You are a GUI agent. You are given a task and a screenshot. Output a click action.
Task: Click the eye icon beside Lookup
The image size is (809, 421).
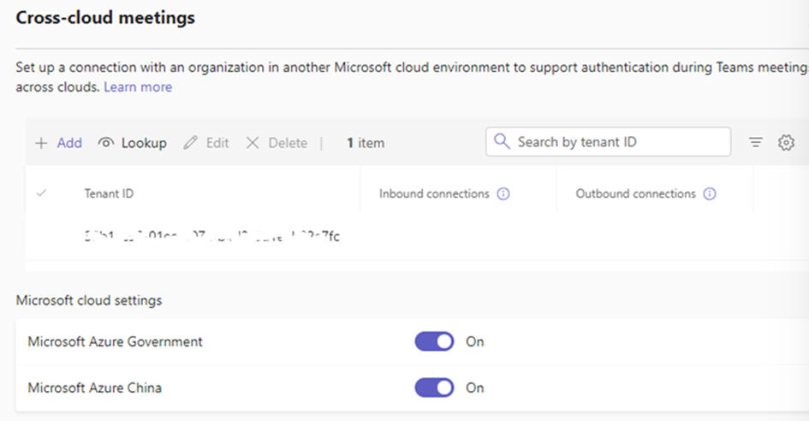[x=106, y=142]
